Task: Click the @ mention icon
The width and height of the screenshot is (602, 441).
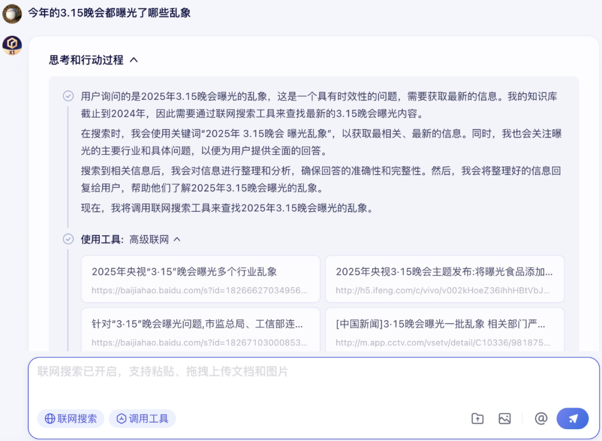Action: [x=541, y=418]
